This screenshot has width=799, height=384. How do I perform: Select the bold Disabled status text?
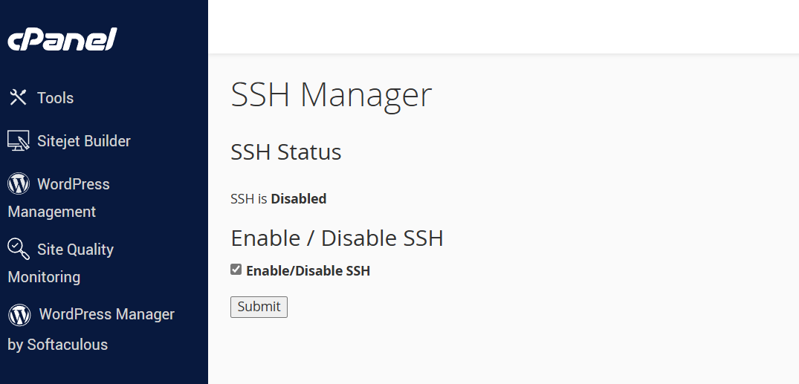299,198
